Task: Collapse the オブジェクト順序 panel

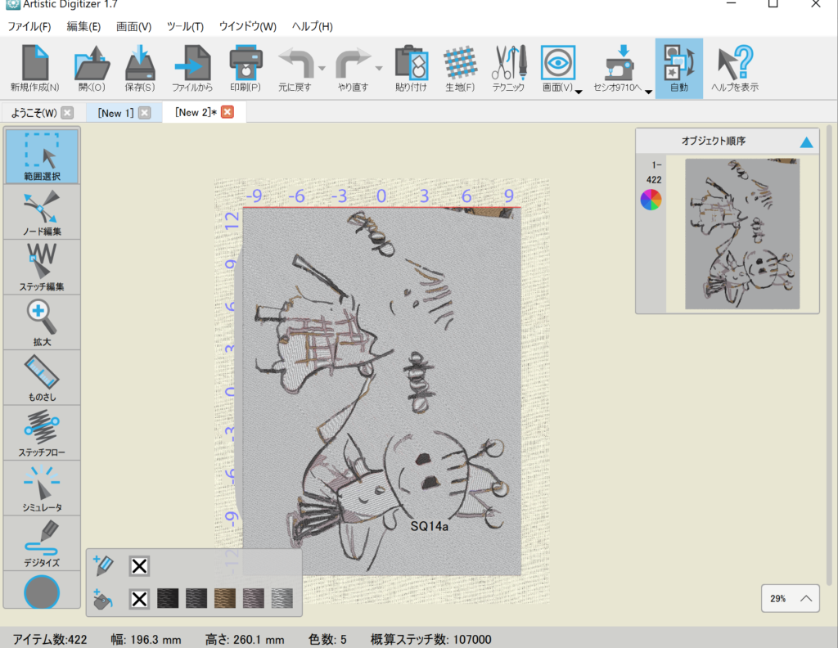Action: click(x=806, y=142)
